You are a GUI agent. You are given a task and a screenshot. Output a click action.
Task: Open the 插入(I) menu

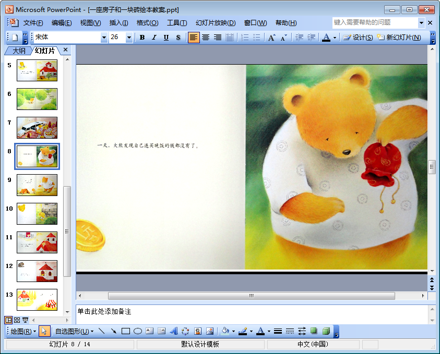click(118, 23)
